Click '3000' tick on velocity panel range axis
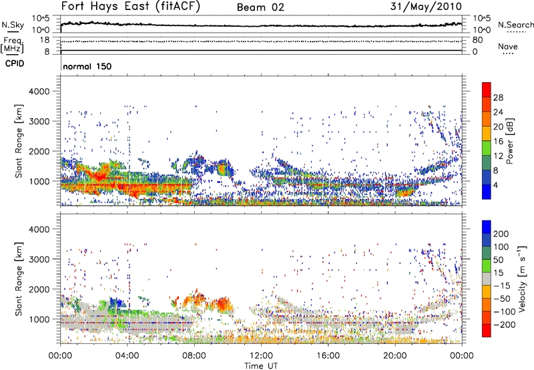Screen dimensions: 534x370 tap(39, 259)
